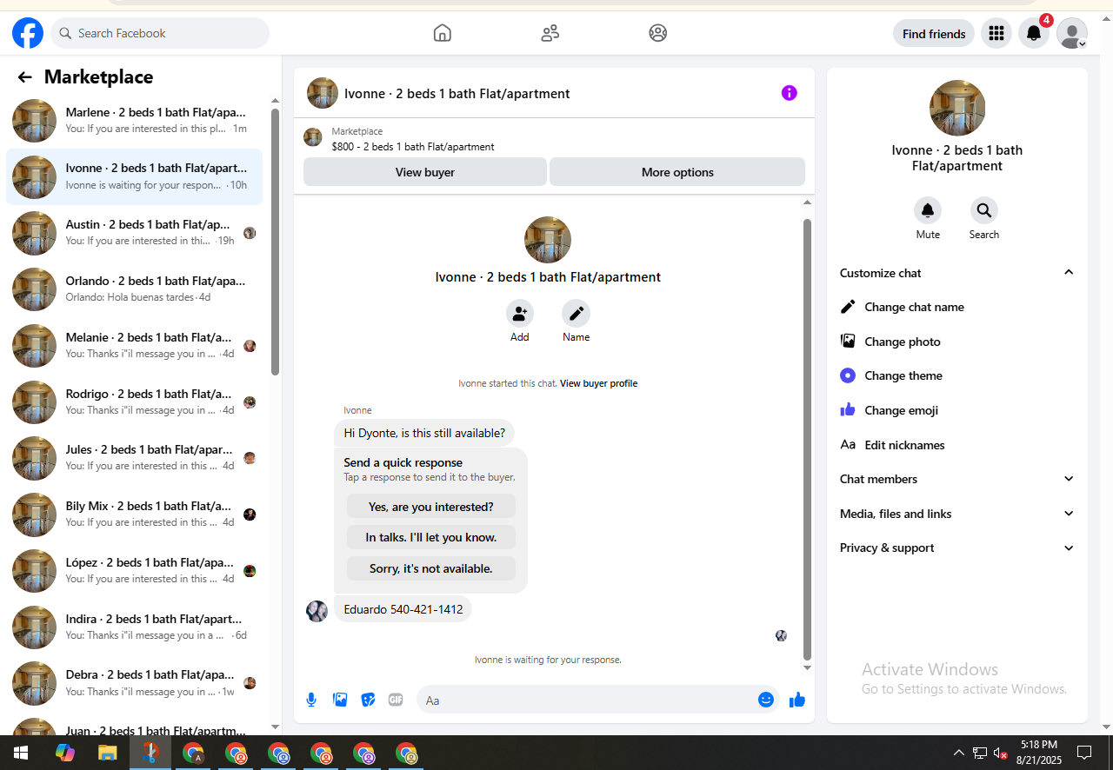Open the Notifications bell icon
Image resolution: width=1113 pixels, height=770 pixels.
[x=1034, y=34]
